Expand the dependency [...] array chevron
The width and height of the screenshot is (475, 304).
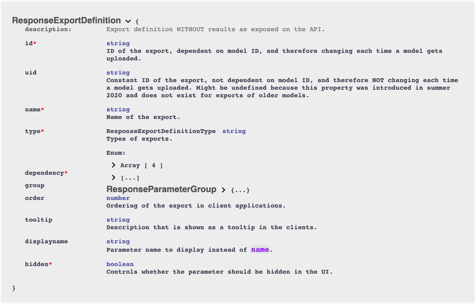pyautogui.click(x=113, y=178)
